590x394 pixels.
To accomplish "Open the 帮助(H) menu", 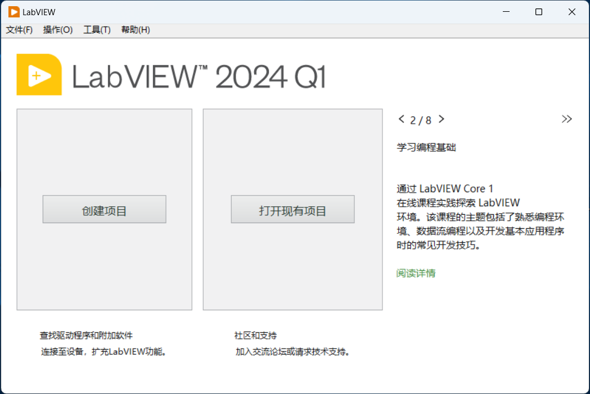I will click(135, 30).
